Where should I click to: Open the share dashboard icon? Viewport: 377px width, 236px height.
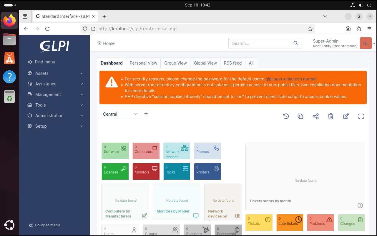click(315, 116)
